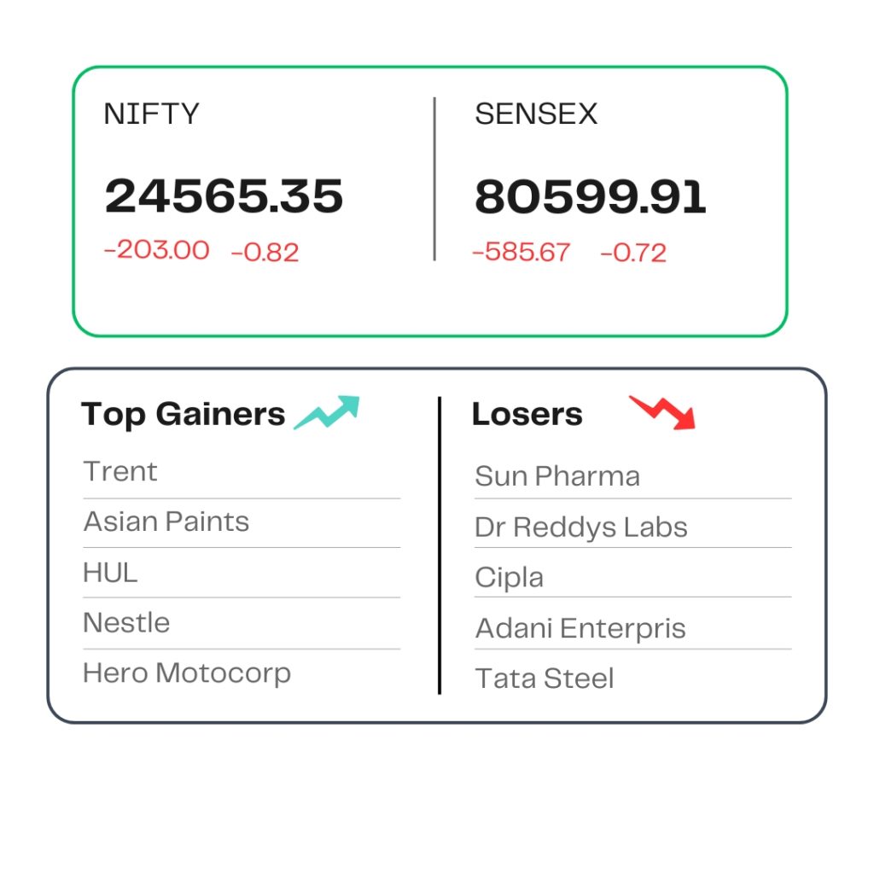Click the NIFTY index label
Viewport: 874px width, 874px height.
pyautogui.click(x=151, y=114)
